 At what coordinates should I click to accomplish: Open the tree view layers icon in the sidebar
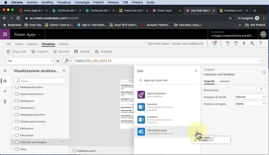point(5,81)
